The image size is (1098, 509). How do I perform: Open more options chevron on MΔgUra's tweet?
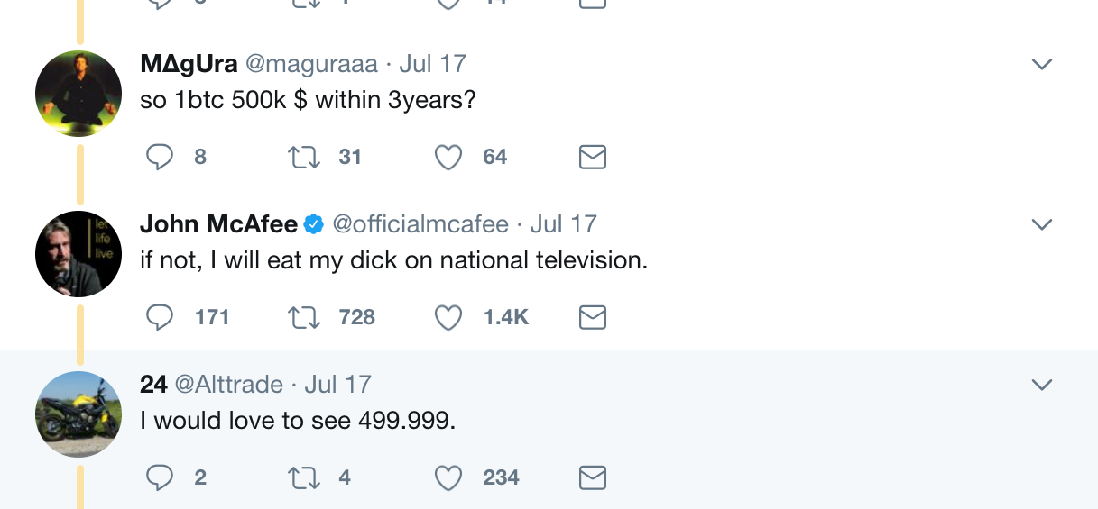[x=1042, y=64]
